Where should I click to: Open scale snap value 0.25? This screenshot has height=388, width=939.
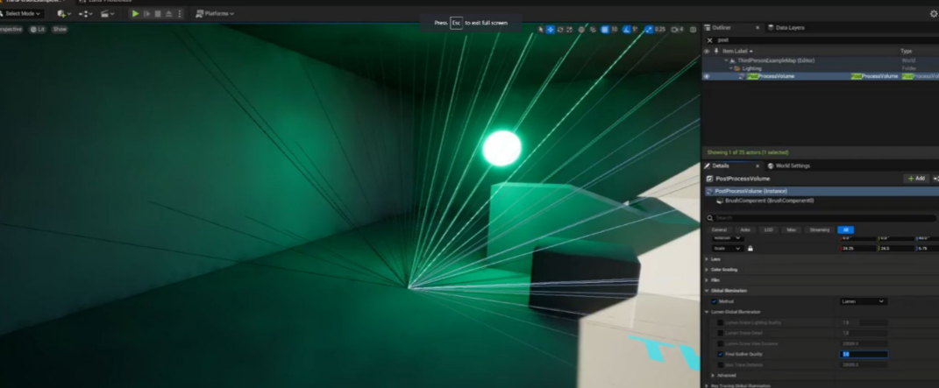pos(660,29)
